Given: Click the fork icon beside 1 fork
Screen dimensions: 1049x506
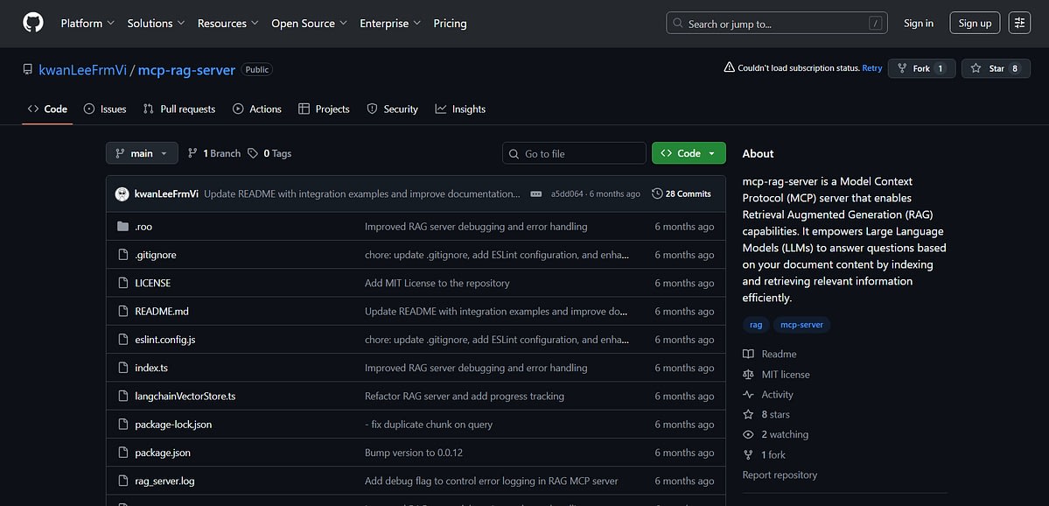Looking at the screenshot, I should click(748, 454).
